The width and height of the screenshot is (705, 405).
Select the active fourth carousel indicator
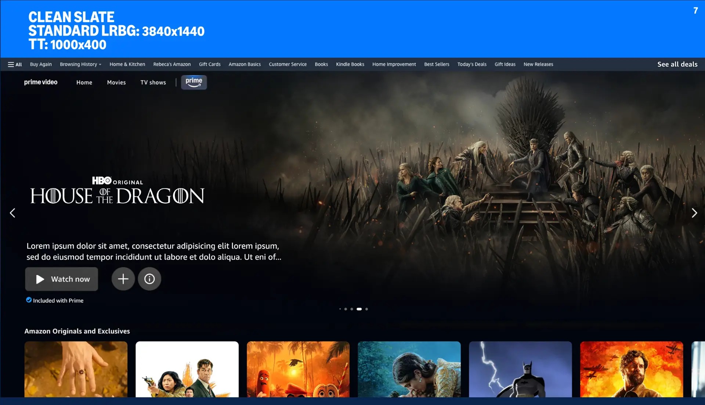(x=359, y=309)
